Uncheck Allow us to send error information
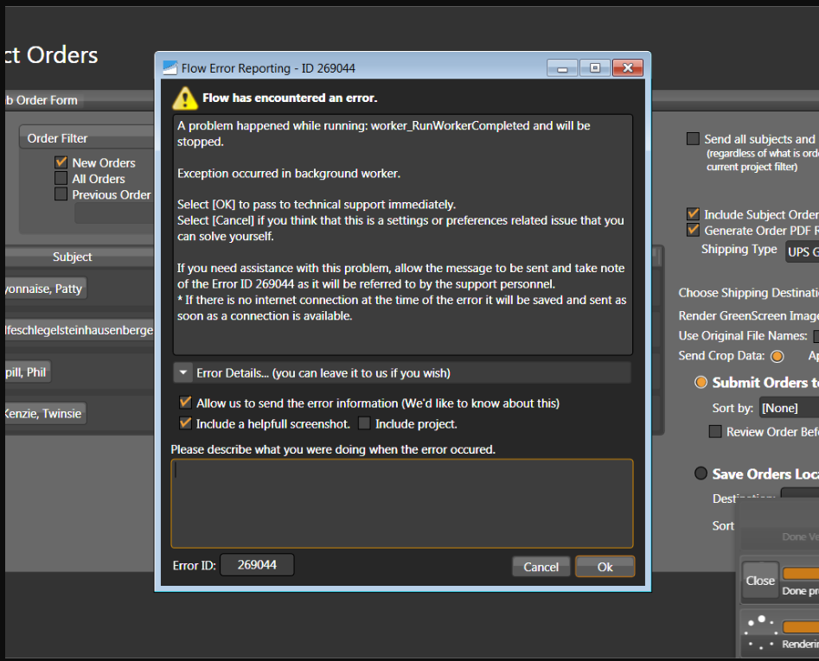819x661 pixels. [185, 403]
